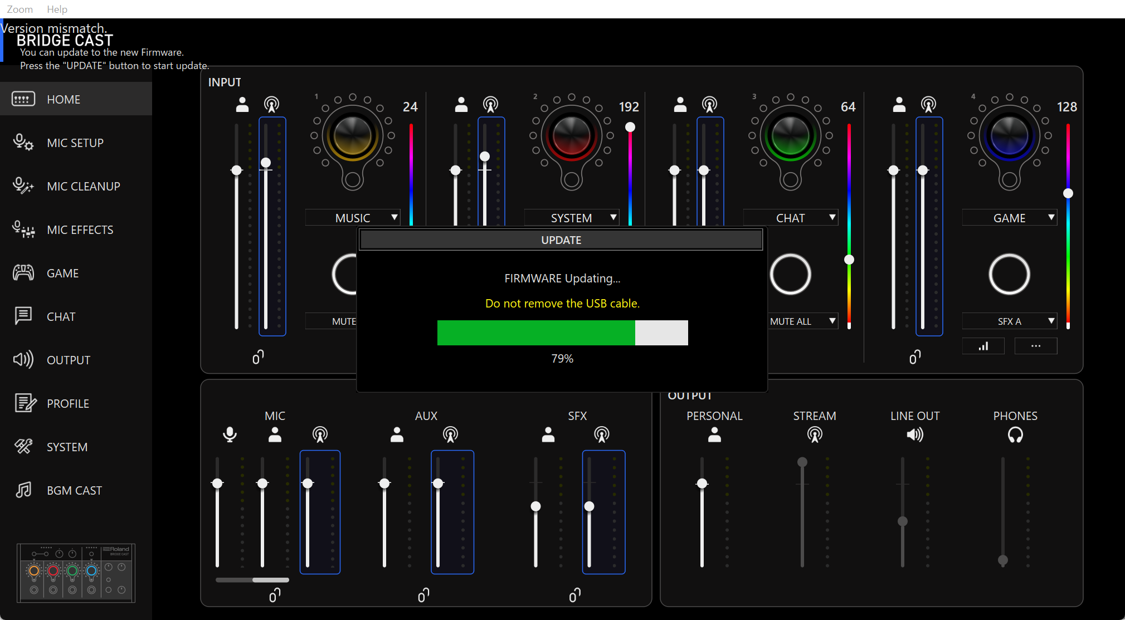Click channel 4 personal mix person icon
Screen dimensions: 1125x620
click(x=899, y=104)
